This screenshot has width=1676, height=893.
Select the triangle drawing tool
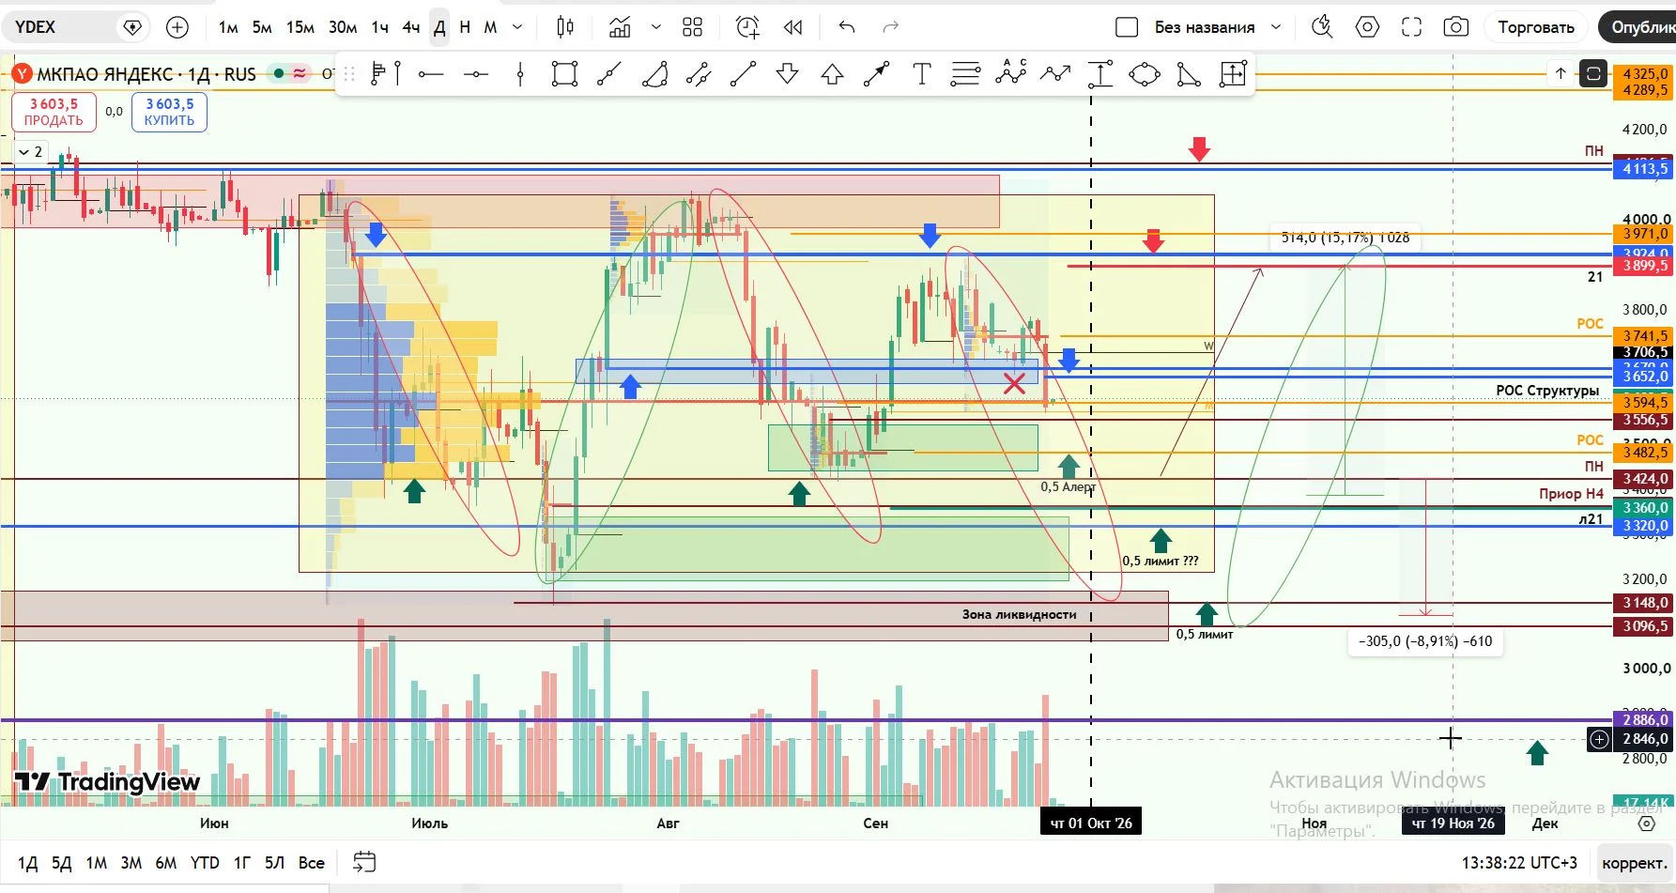[1189, 73]
